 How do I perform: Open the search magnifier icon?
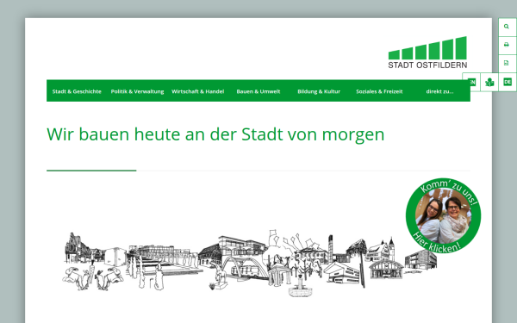(508, 27)
